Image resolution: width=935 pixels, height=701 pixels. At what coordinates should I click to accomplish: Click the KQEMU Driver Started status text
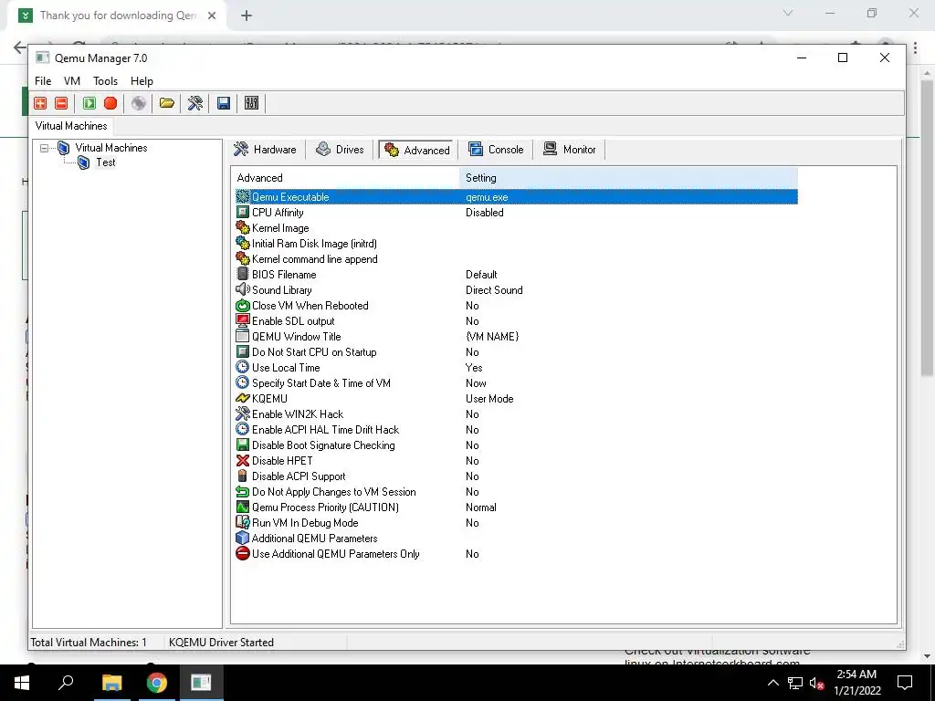pyautogui.click(x=221, y=642)
